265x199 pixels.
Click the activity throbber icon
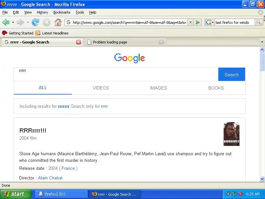click(x=261, y=12)
